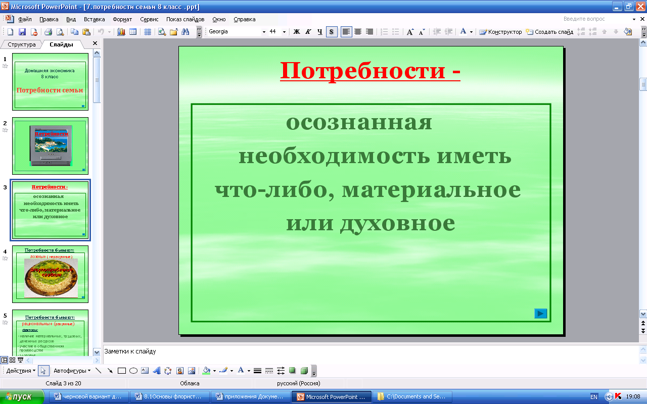The image size is (647, 404).
Task: Open the Georgia font name dropdown
Action: coord(264,32)
